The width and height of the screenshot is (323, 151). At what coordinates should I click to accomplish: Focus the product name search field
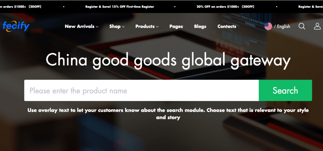click(141, 90)
